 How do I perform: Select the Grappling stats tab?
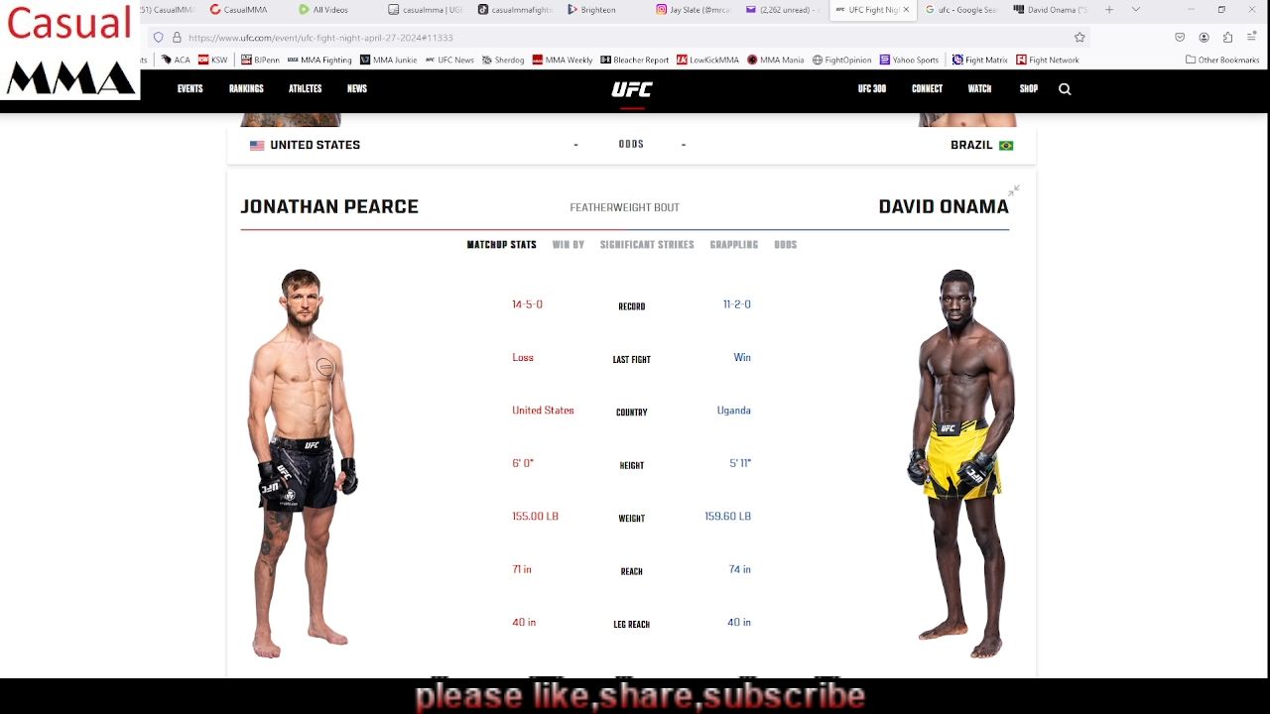(734, 245)
